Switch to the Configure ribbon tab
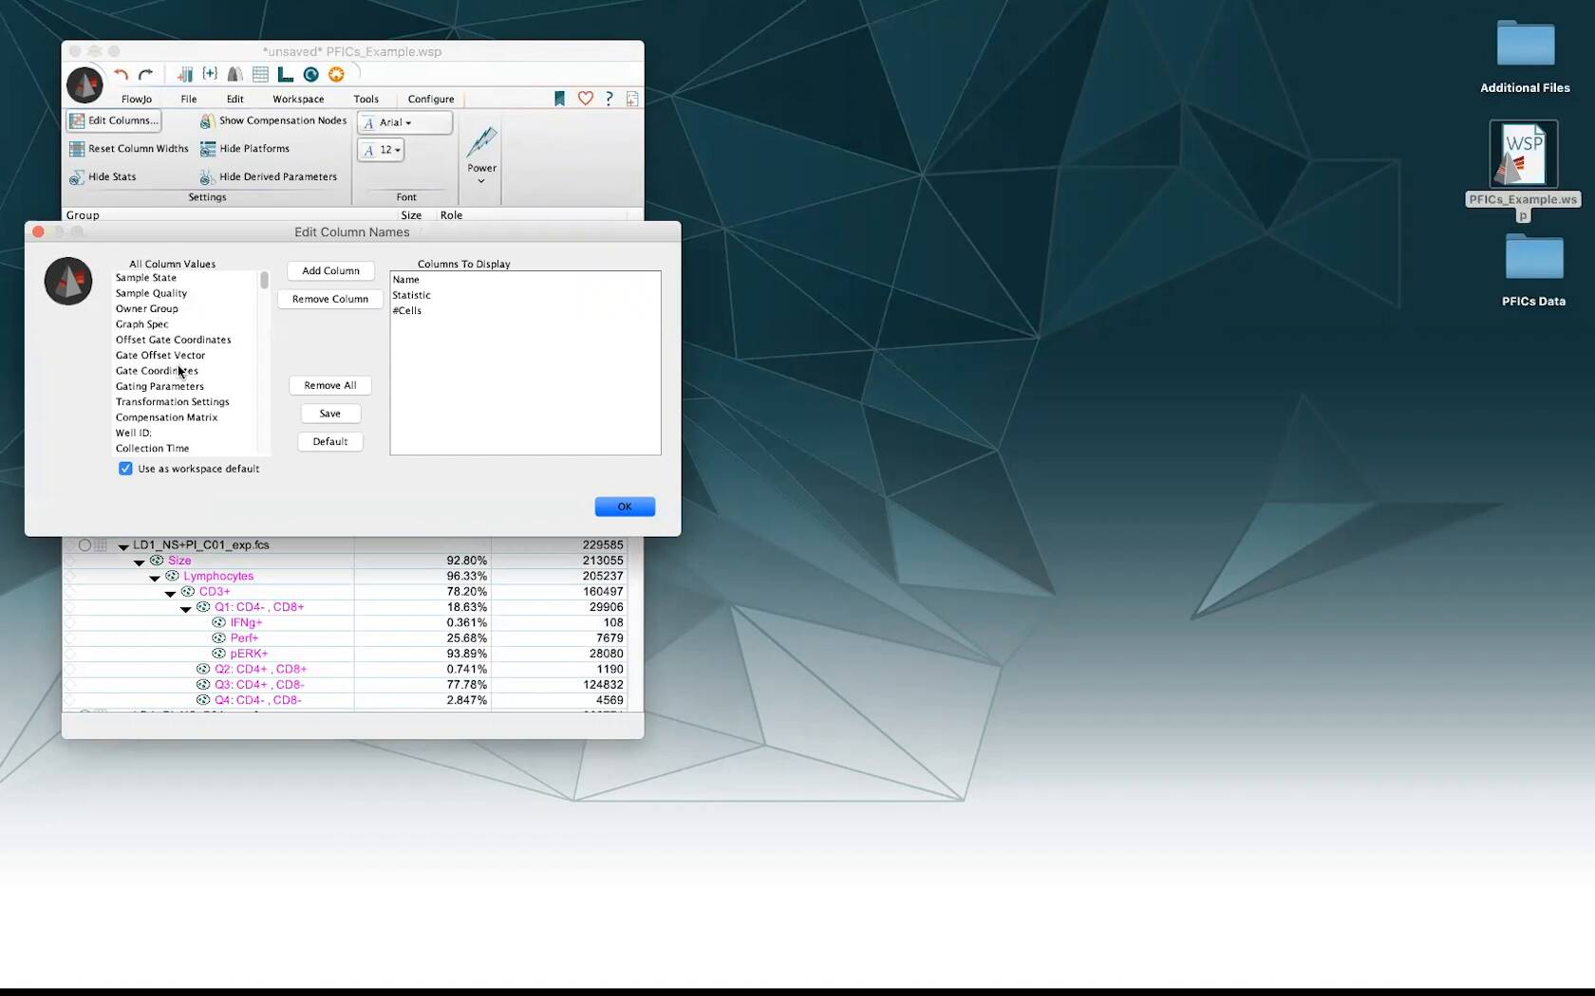Viewport: 1595px width, 996px height. point(431,99)
